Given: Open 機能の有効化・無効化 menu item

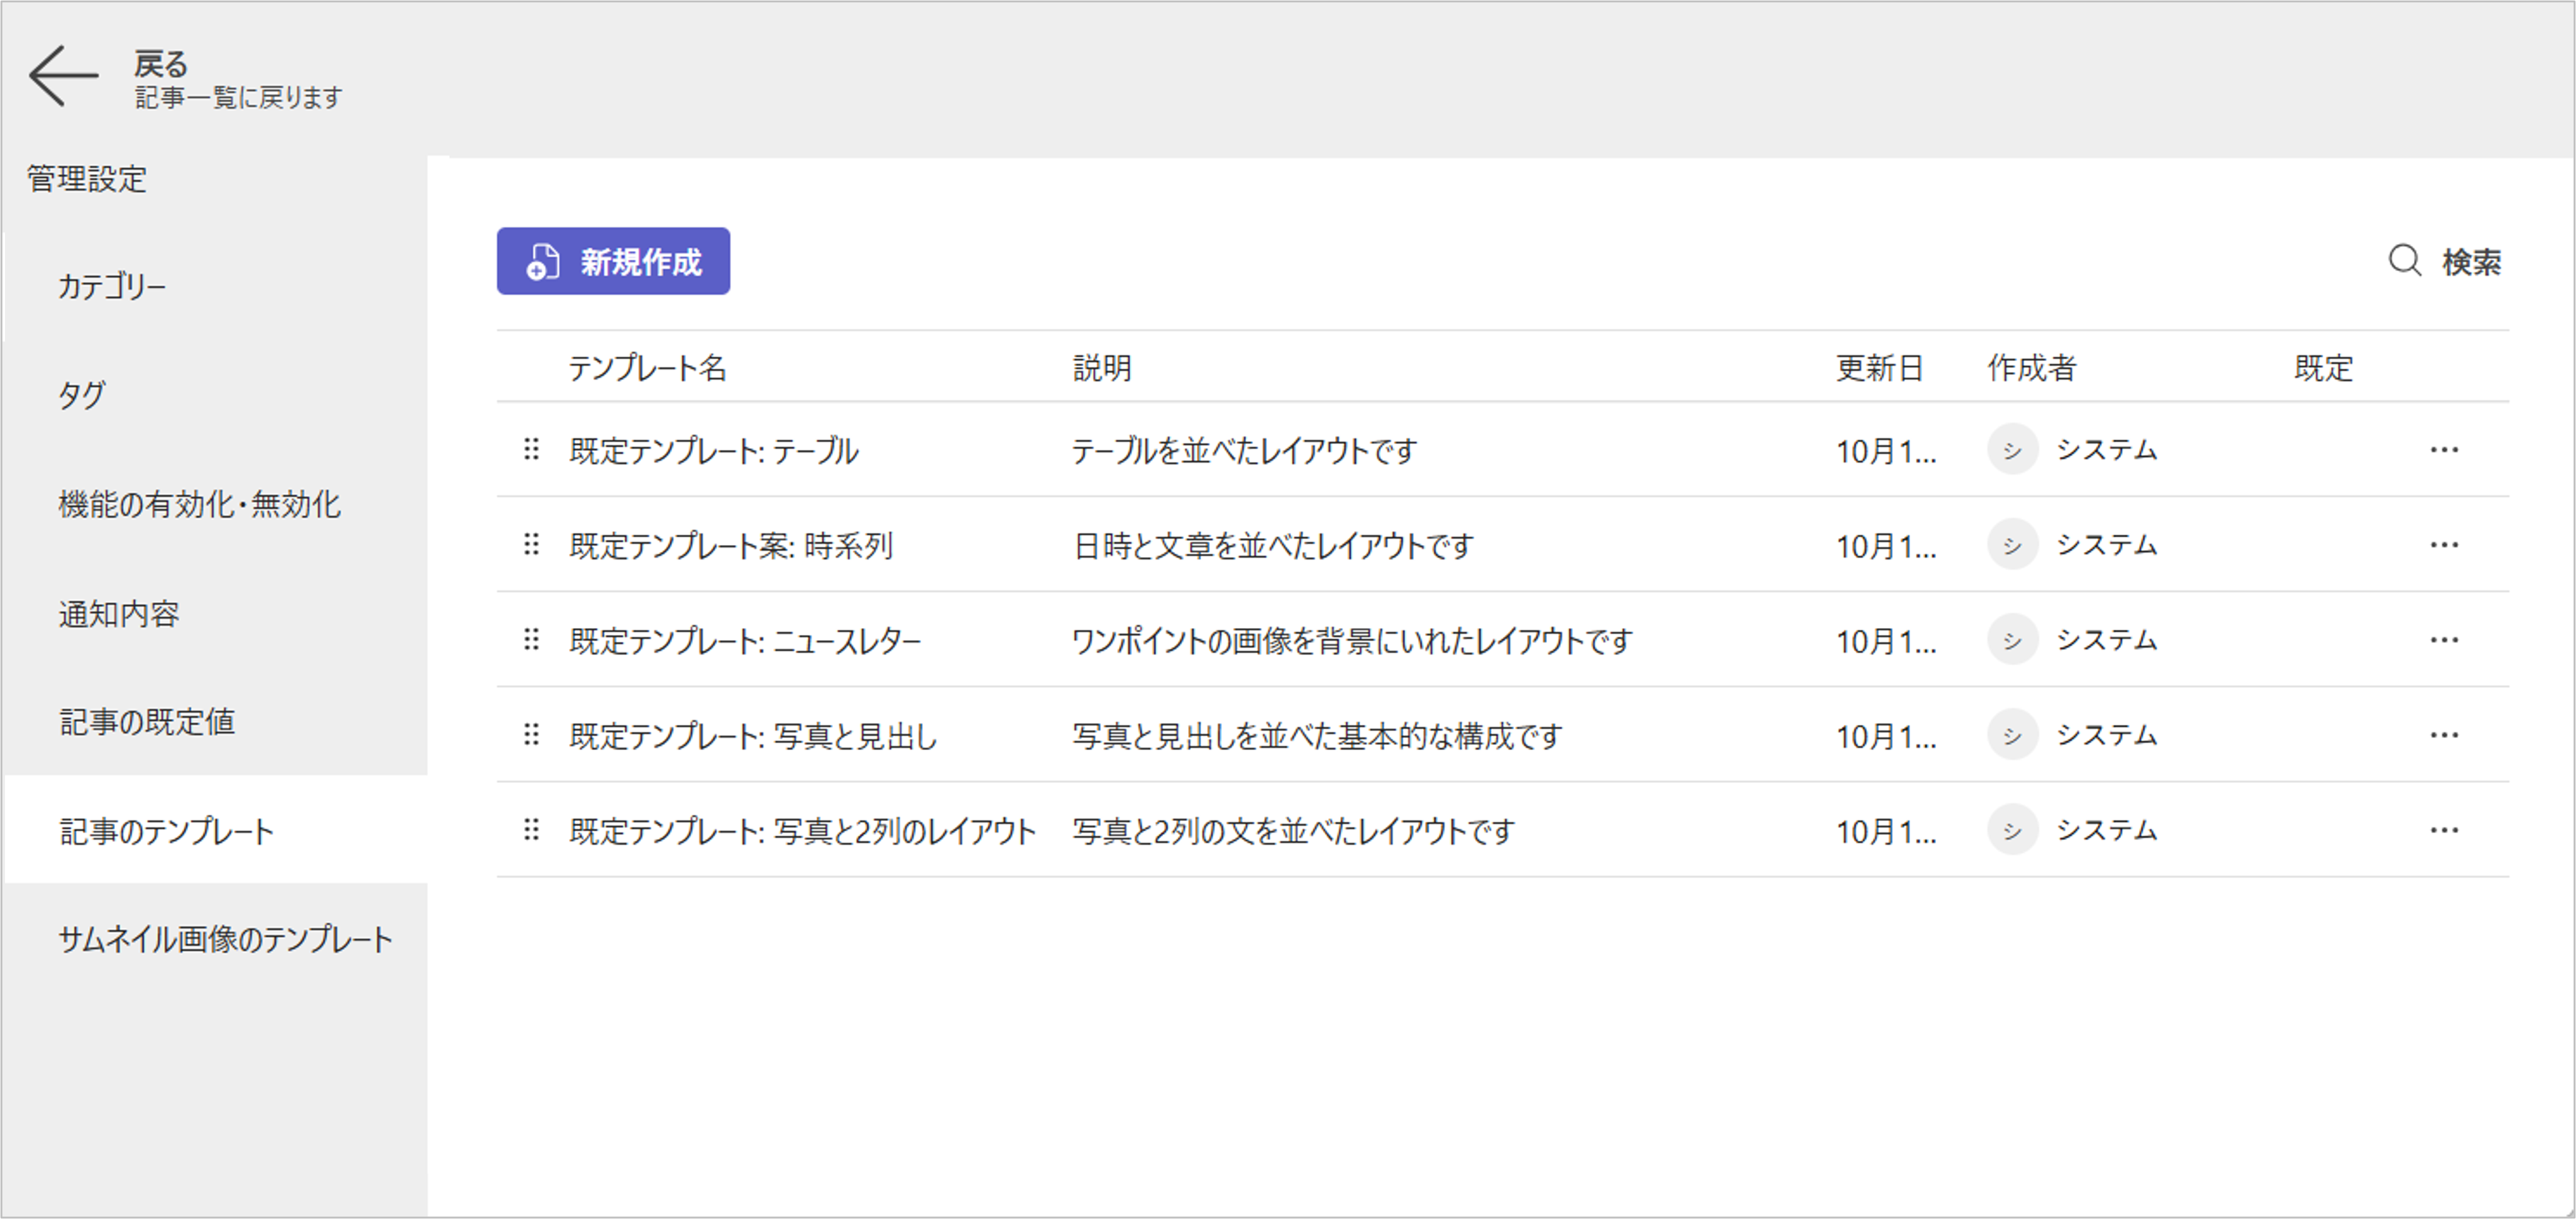Looking at the screenshot, I should pos(215,504).
